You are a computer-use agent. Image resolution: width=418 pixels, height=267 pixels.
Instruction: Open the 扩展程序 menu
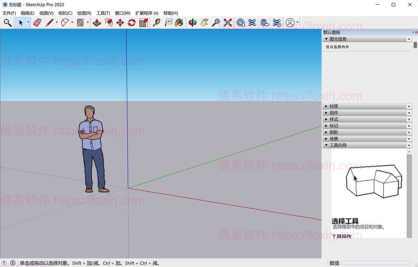(147, 13)
